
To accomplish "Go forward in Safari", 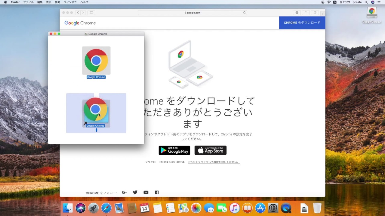I will coord(83,13).
